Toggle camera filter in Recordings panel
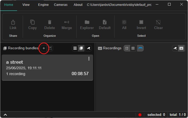Viewport: 188px width, 118px height. pyautogui.click(x=175, y=48)
